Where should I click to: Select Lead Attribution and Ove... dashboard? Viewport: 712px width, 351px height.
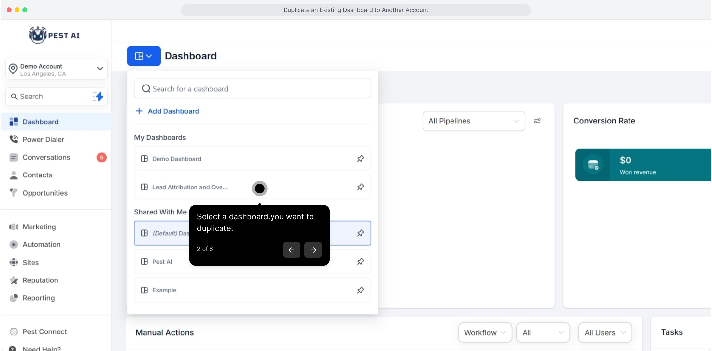coord(252,187)
